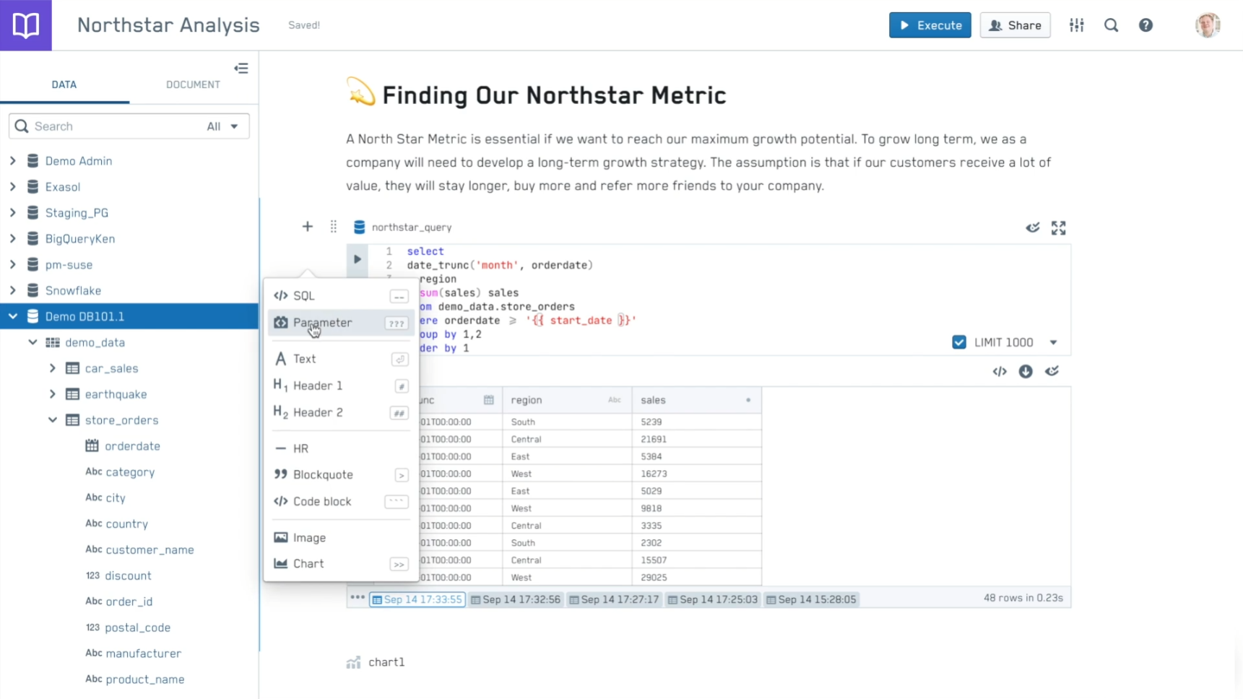Expand the earthquake table
Image resolution: width=1243 pixels, height=699 pixels.
point(53,394)
